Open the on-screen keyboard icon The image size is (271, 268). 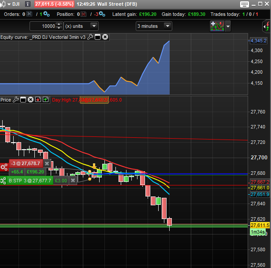pos(245,4)
